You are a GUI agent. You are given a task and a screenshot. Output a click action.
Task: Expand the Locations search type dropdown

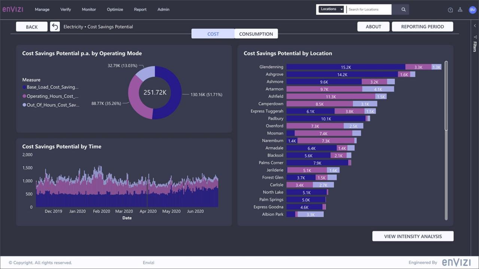[x=331, y=9]
